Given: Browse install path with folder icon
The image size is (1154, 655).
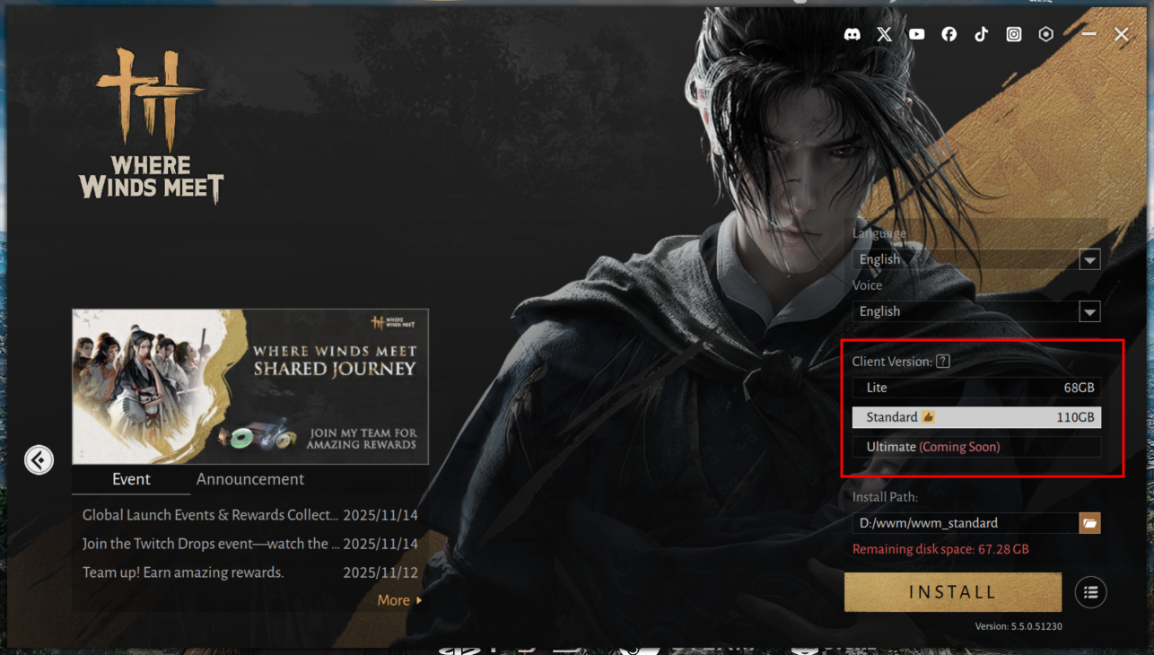Looking at the screenshot, I should tap(1089, 523).
